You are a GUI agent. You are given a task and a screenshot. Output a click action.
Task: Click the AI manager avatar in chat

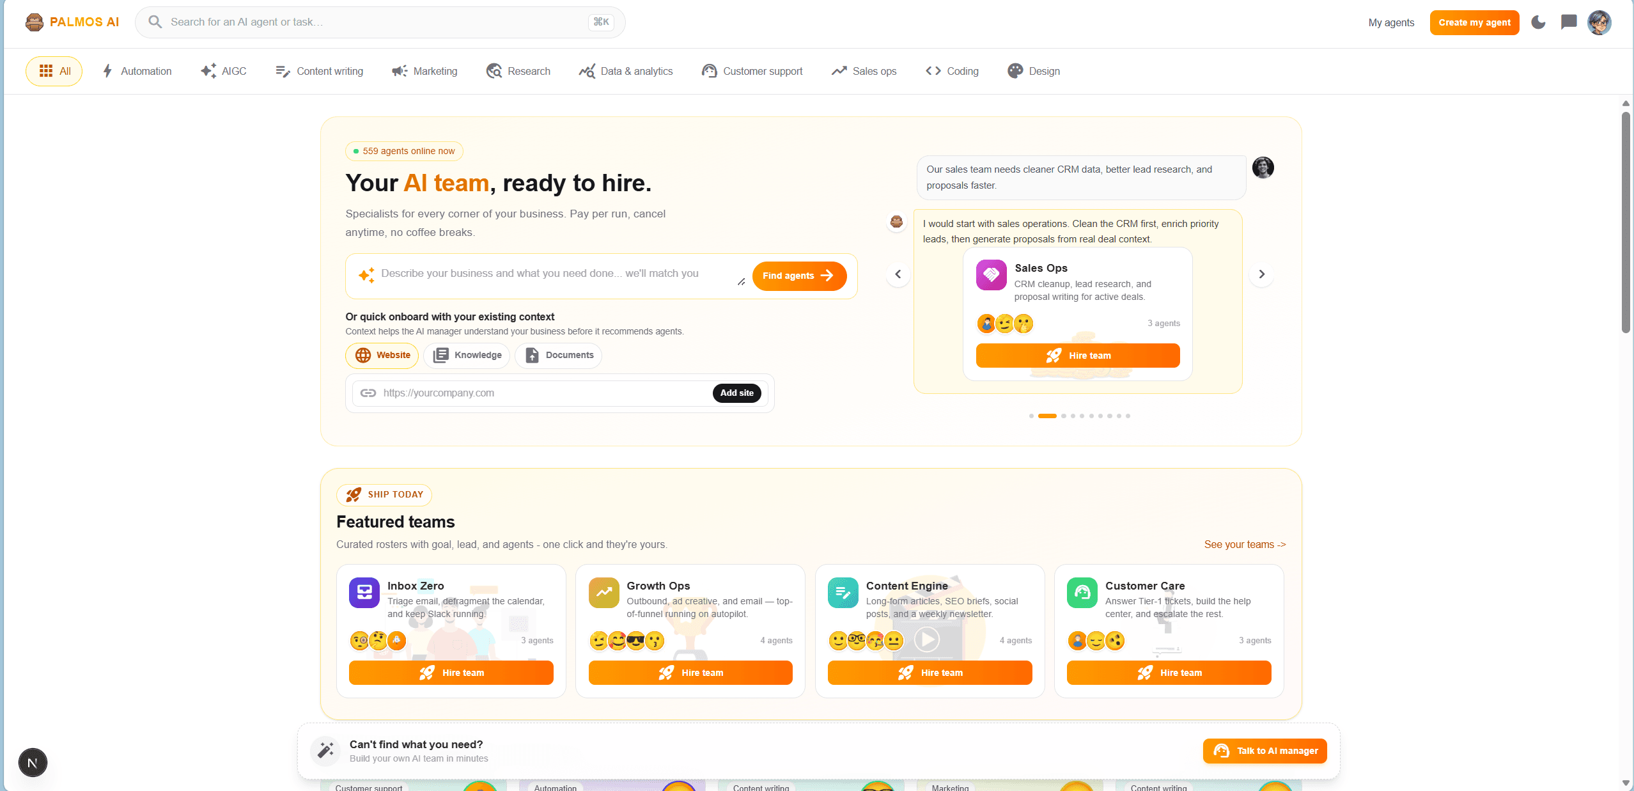(897, 222)
